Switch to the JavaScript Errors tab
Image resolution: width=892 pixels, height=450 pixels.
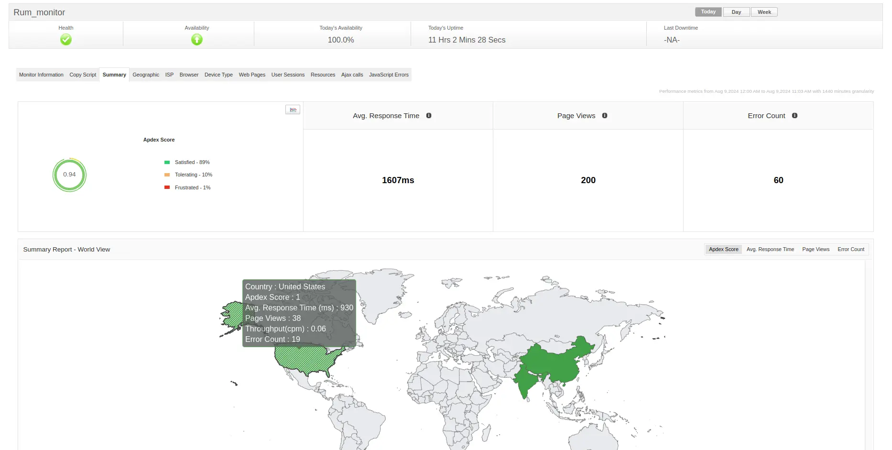[x=389, y=75]
